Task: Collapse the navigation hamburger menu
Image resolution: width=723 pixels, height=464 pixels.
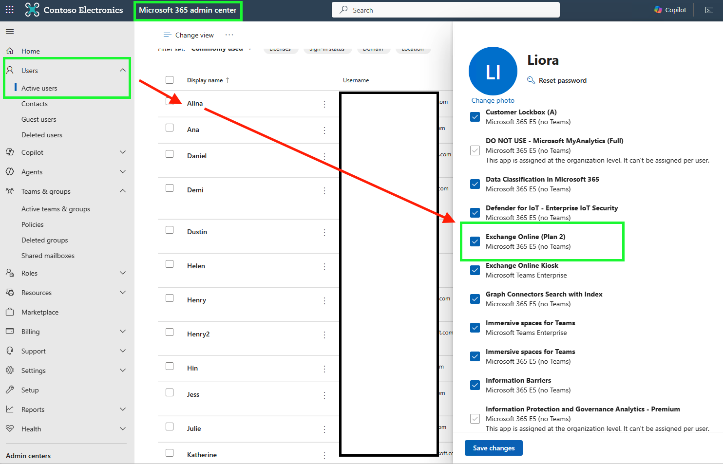Action: 10,32
